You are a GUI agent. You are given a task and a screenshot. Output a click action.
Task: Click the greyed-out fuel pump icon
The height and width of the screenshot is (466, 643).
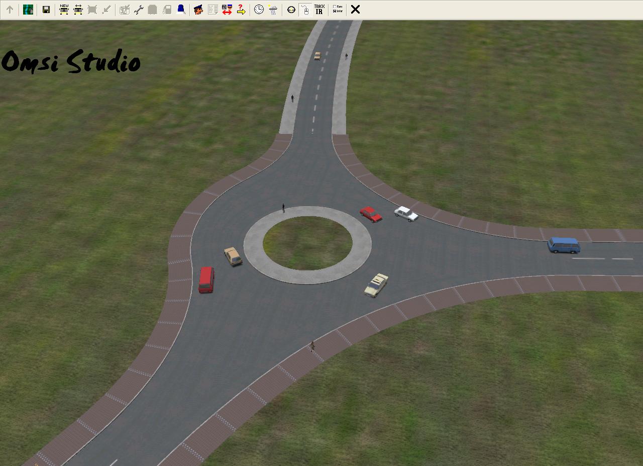click(x=167, y=10)
